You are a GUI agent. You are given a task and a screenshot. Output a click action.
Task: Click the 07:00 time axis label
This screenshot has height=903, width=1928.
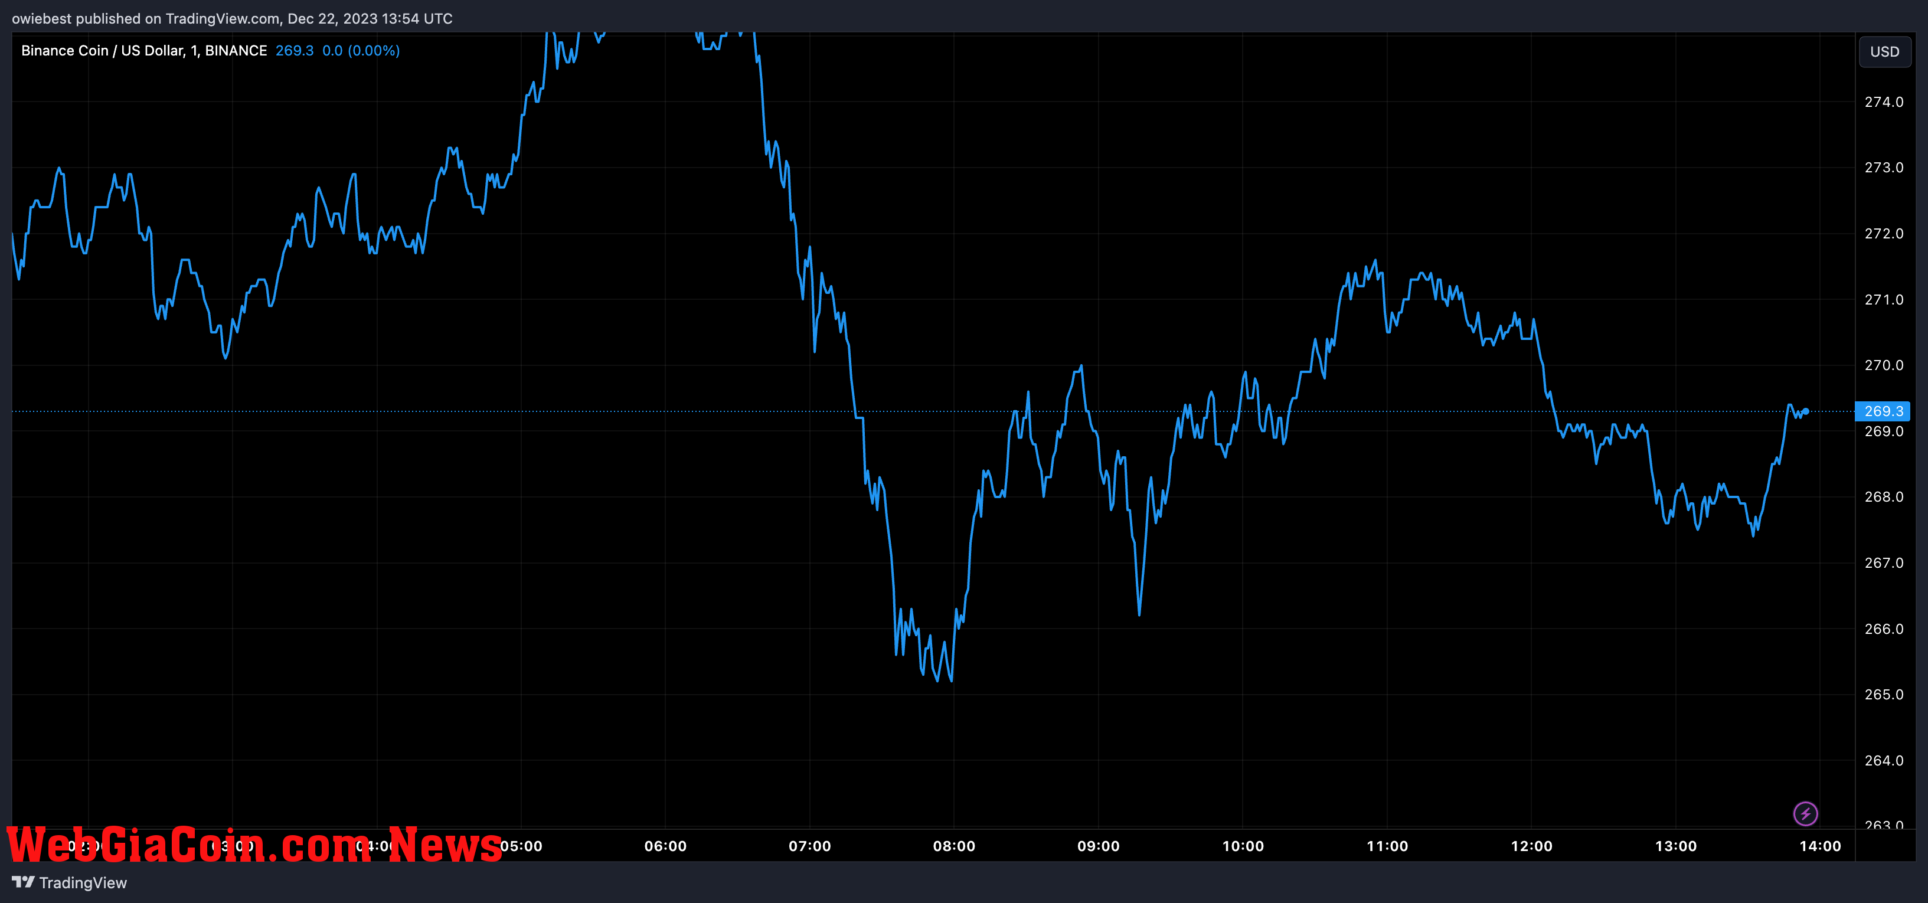pyautogui.click(x=810, y=846)
